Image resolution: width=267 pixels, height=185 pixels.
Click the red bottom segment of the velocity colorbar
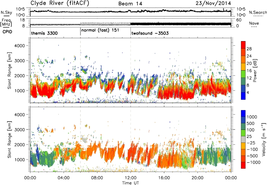click(x=243, y=165)
